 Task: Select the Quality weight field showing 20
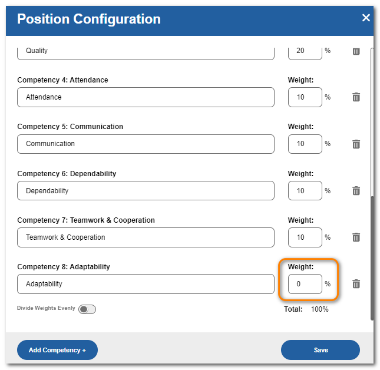tap(305, 51)
